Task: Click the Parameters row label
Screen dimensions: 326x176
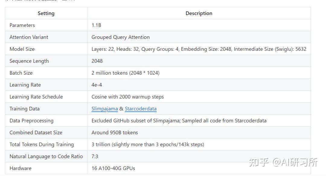Action: [x=22, y=25]
